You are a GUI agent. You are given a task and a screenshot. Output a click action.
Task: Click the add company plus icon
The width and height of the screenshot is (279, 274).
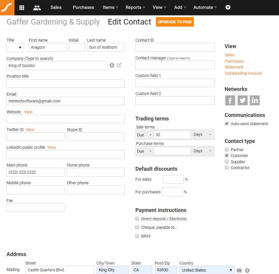point(112,65)
